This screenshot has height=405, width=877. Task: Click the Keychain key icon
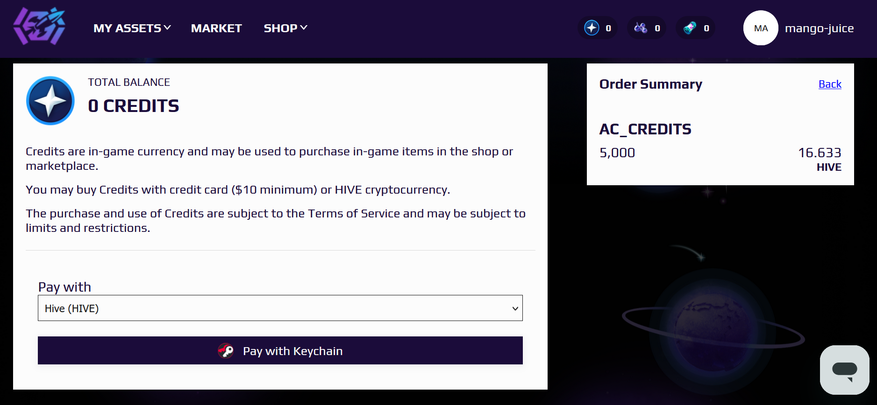[226, 350]
